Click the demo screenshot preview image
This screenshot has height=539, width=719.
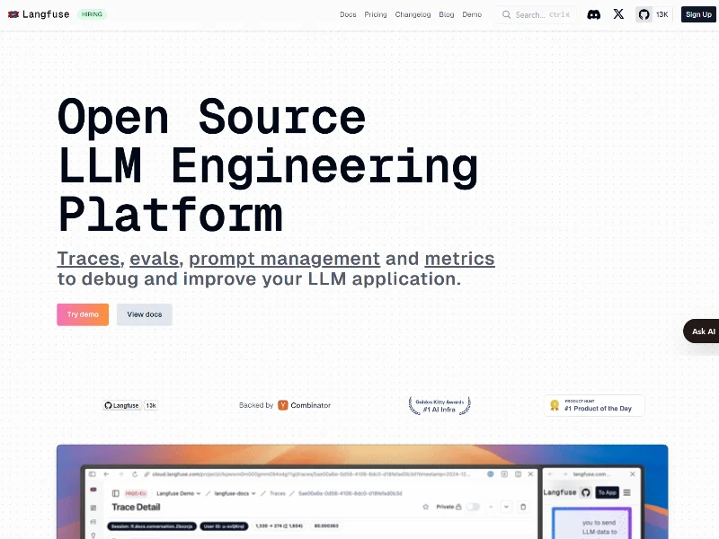pos(362,491)
